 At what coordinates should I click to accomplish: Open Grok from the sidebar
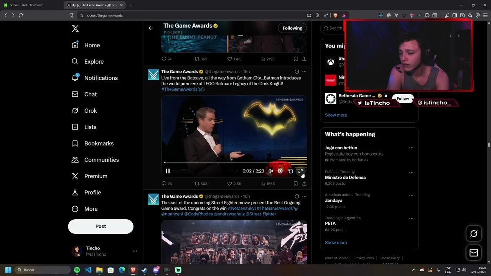click(x=85, y=111)
